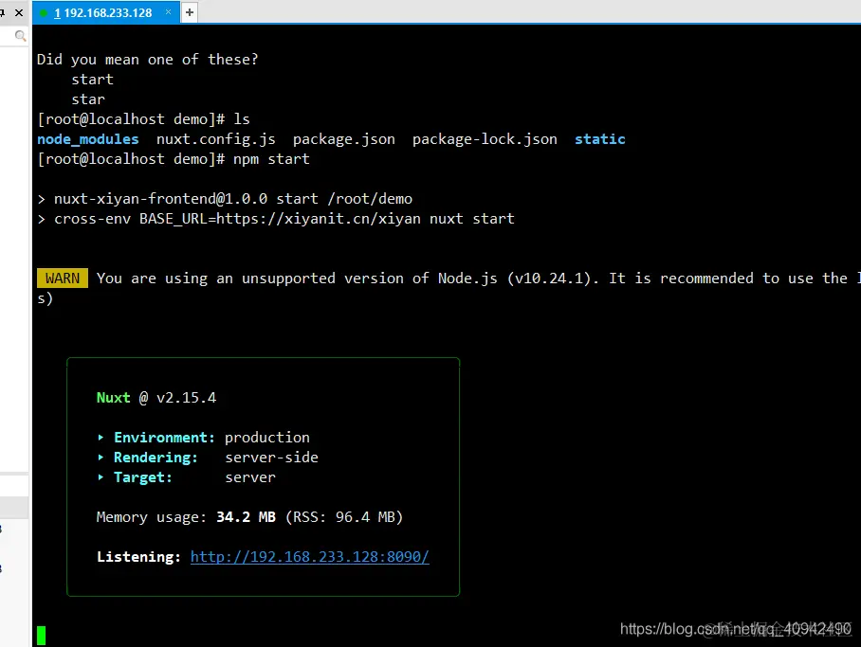Click the nuxt.config.js file name
This screenshot has width=861, height=647.
216,139
